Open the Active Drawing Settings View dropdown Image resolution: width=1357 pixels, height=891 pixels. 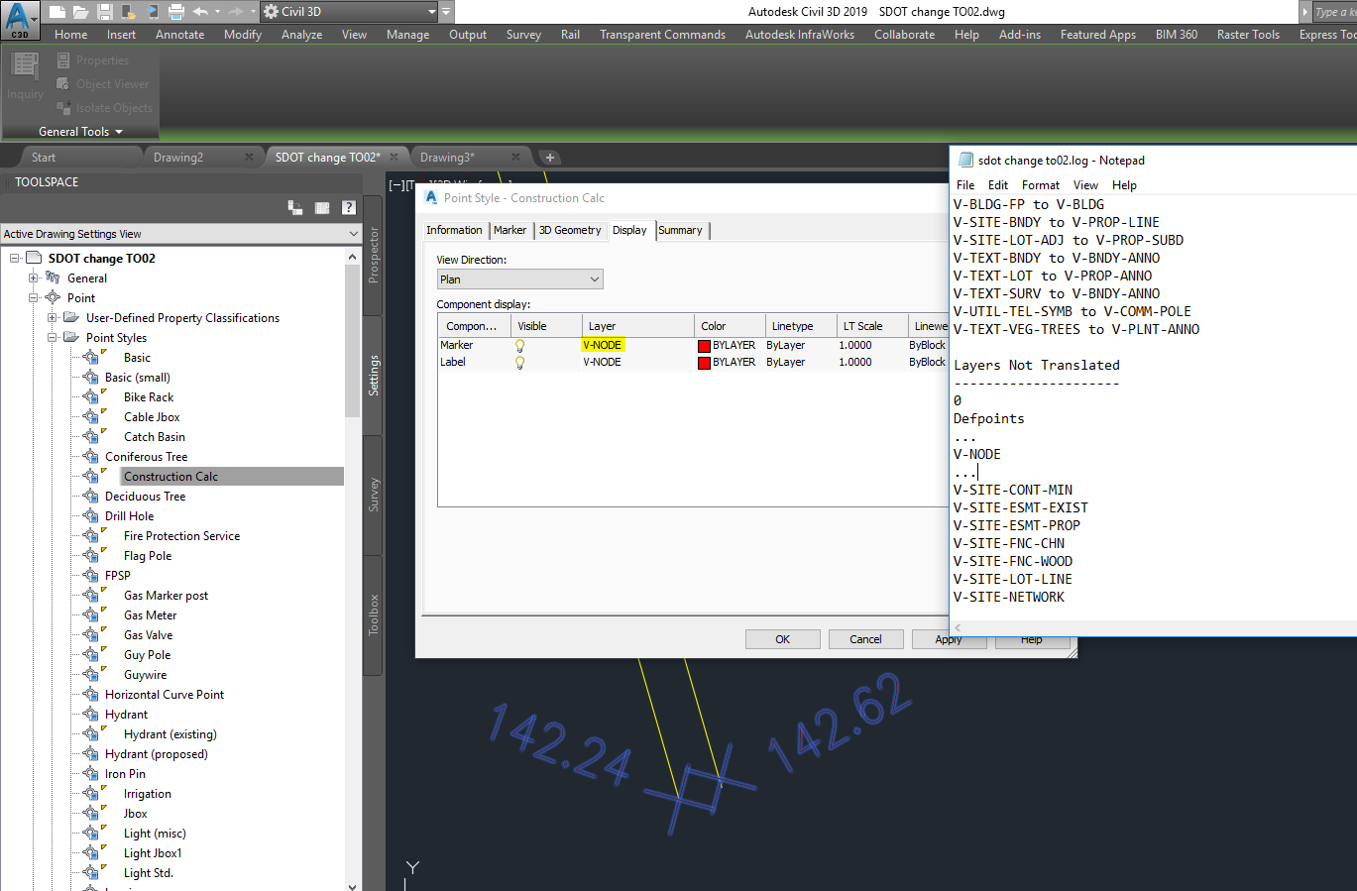coord(181,234)
